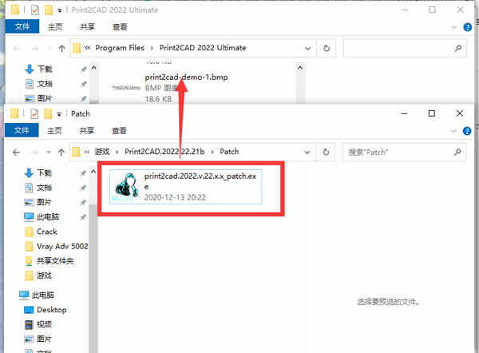Click 游戏 breadcrumb in Patch address bar
The image size is (479, 353).
pyautogui.click(x=102, y=152)
